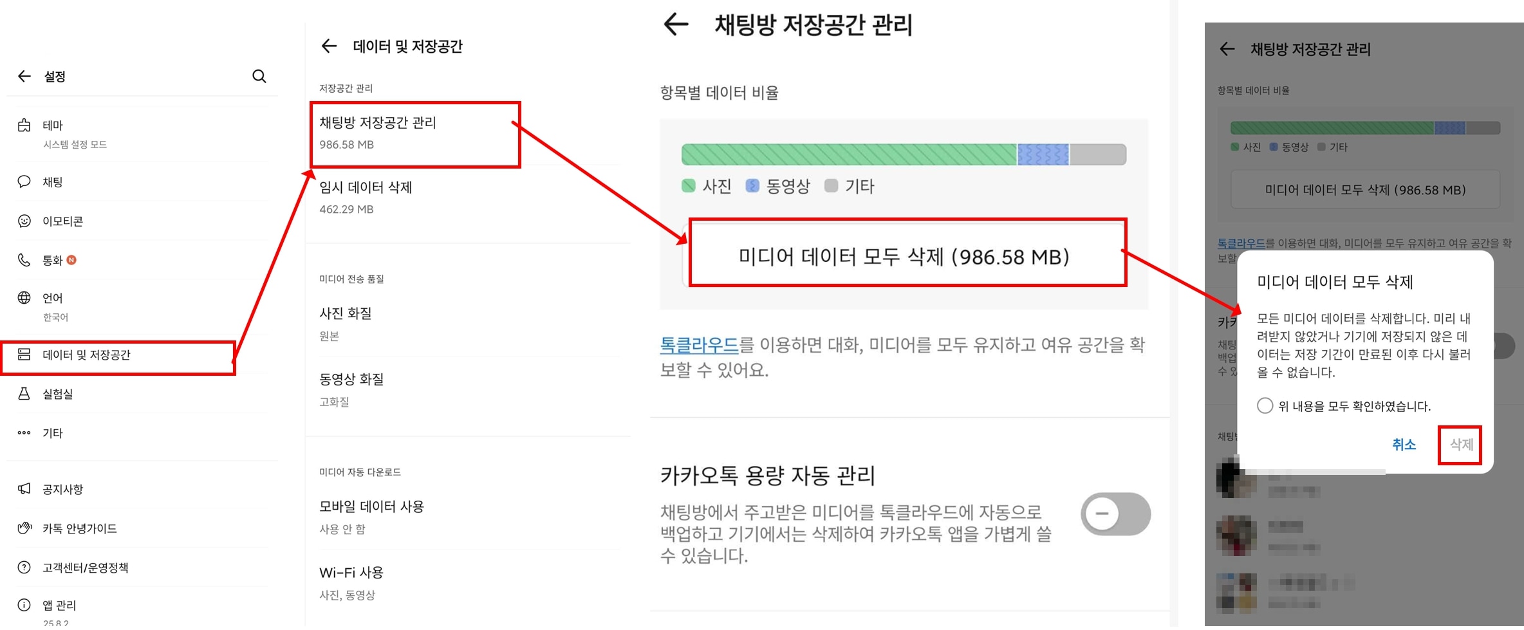Open 통화 settings via the phone icon

click(24, 260)
